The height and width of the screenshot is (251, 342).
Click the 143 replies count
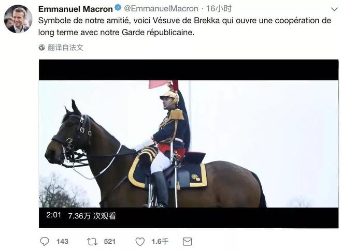coord(62,241)
